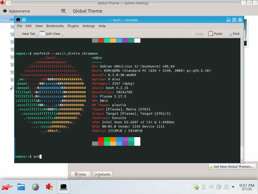Click the Find toolbar button
This screenshot has width=258, height=194.
[x=233, y=34]
